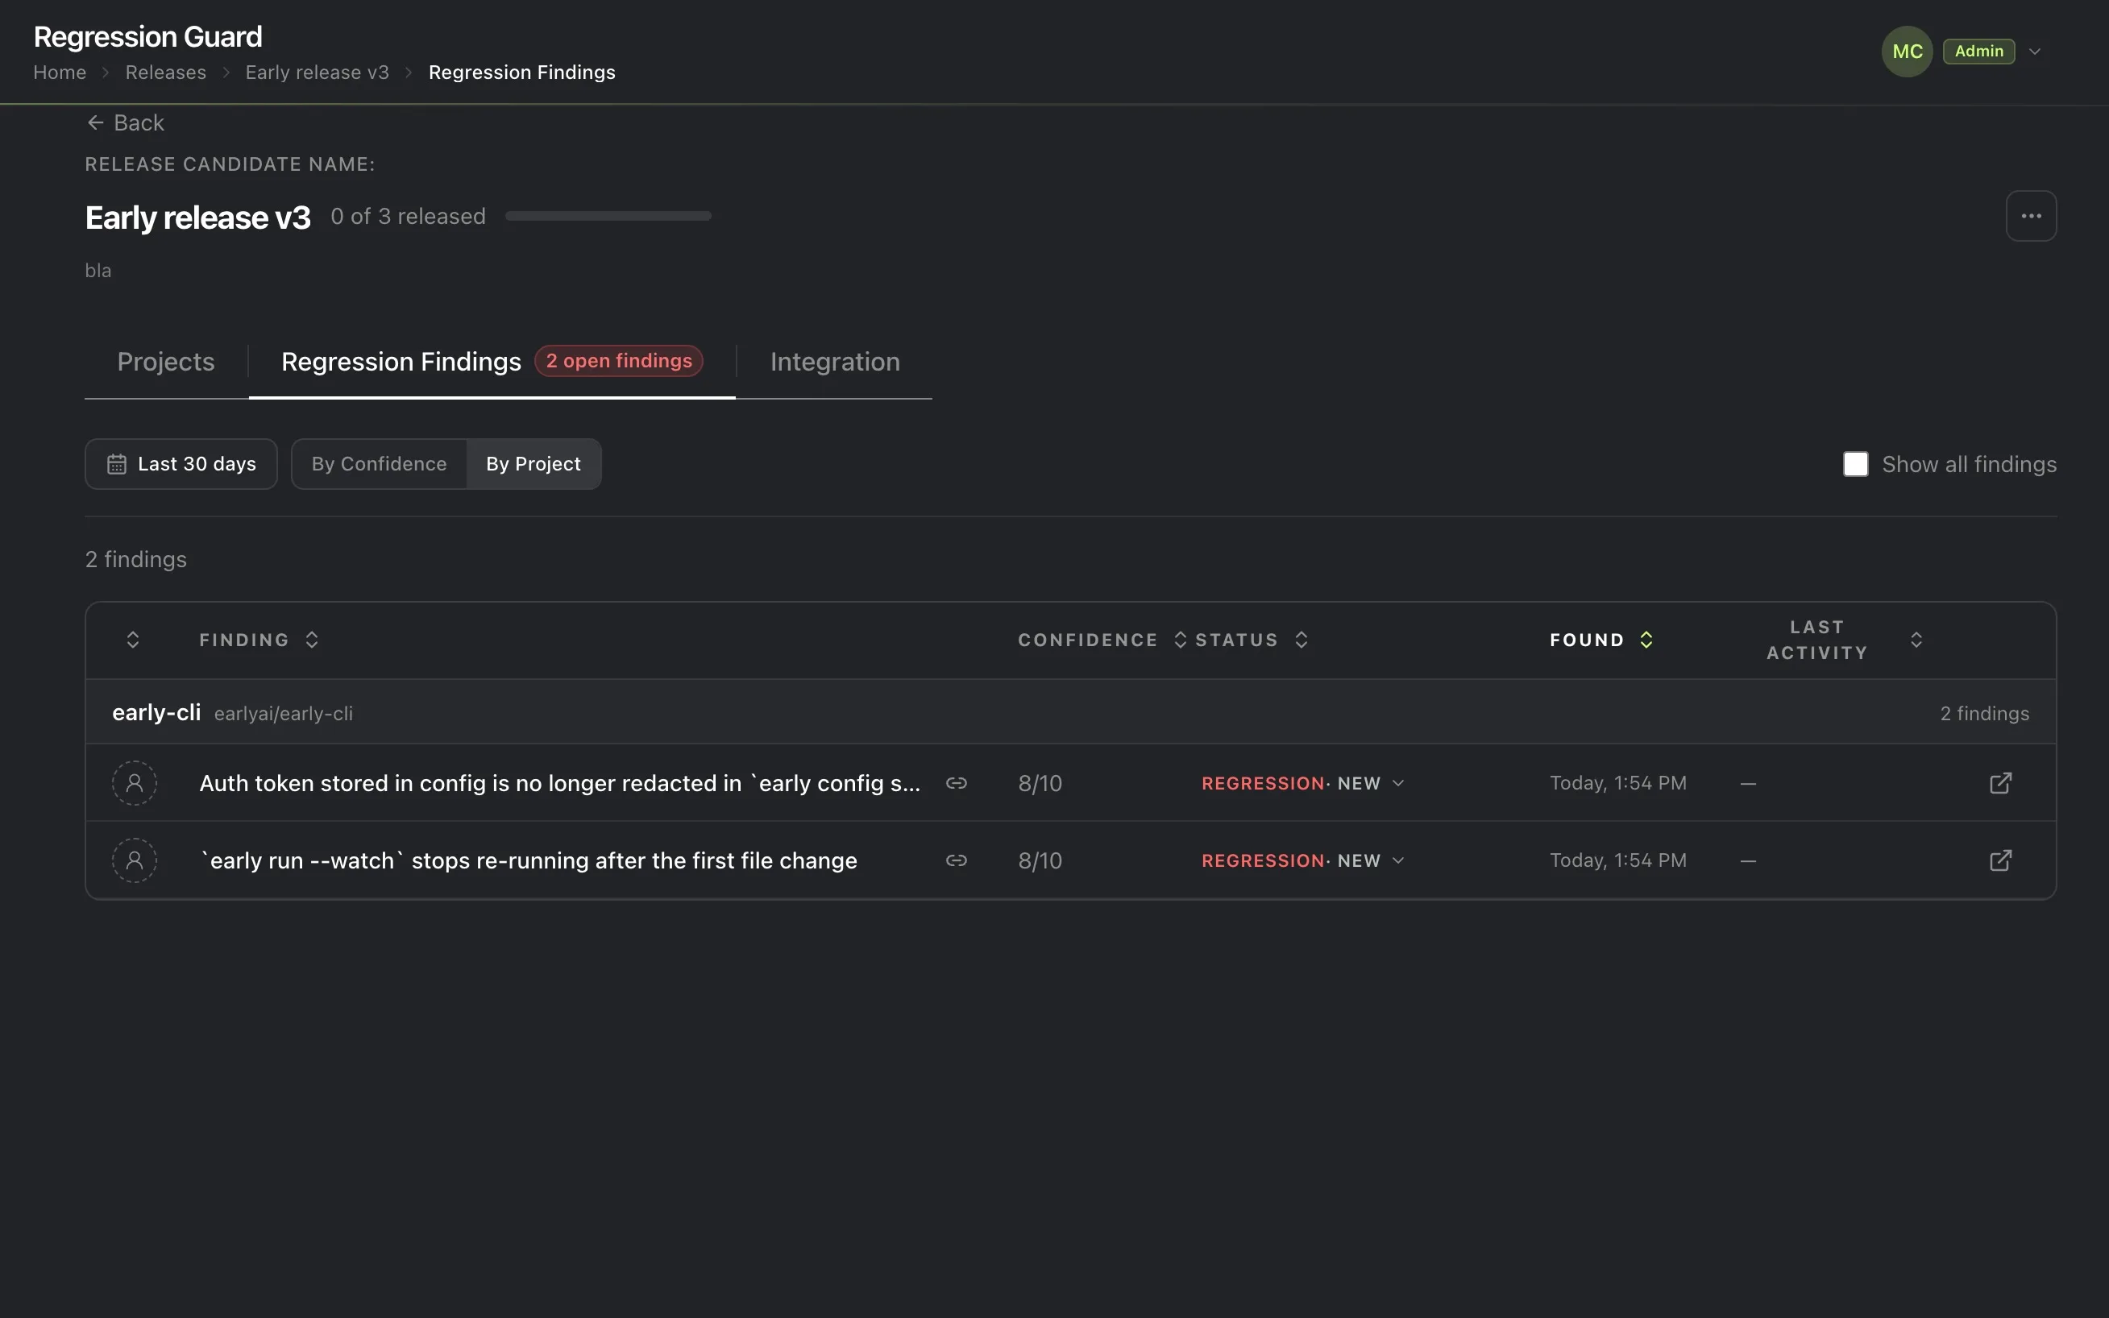
Task: Assign user on Auth token finding row
Action: (x=135, y=783)
